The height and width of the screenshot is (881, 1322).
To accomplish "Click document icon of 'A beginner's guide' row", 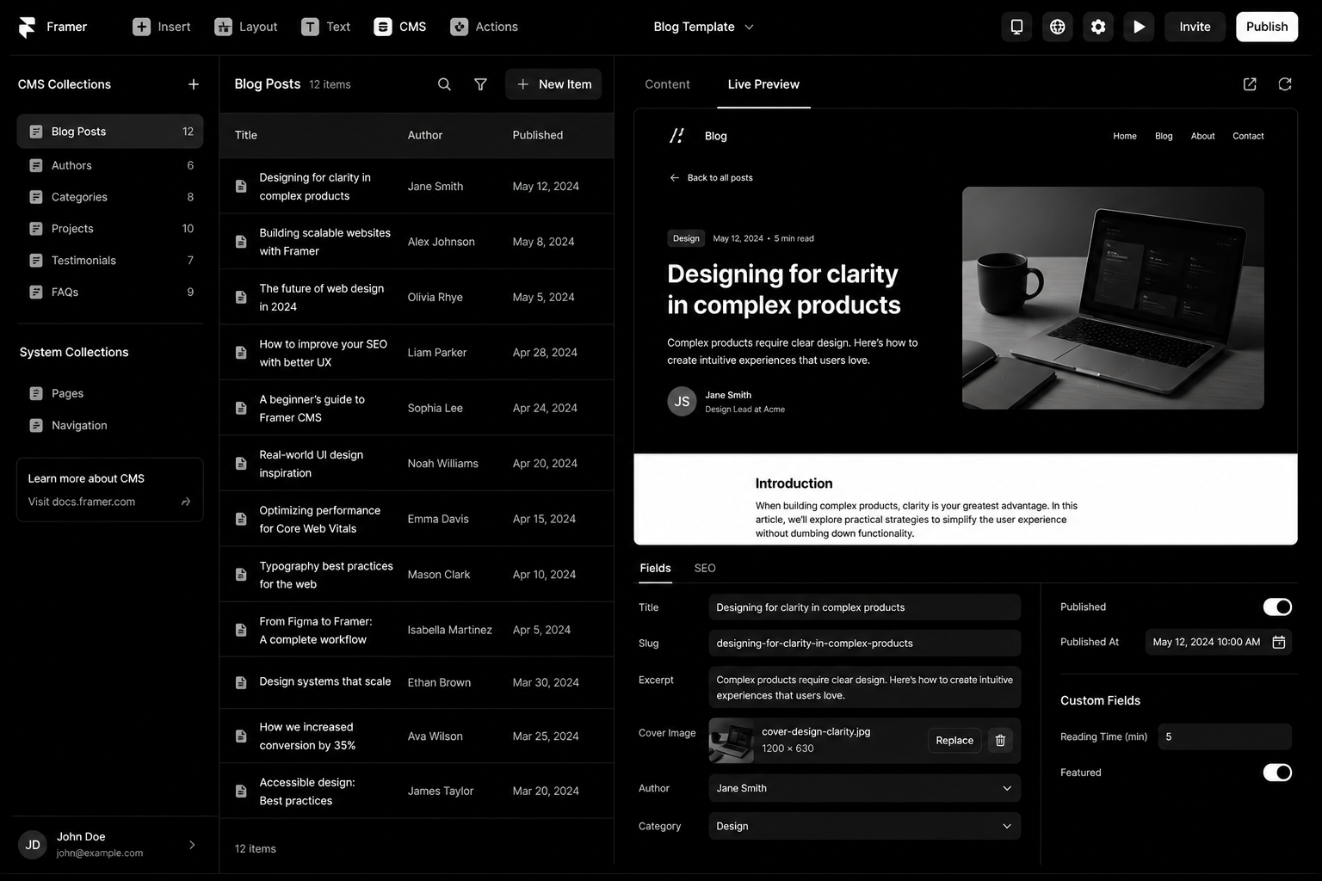I will 241,408.
